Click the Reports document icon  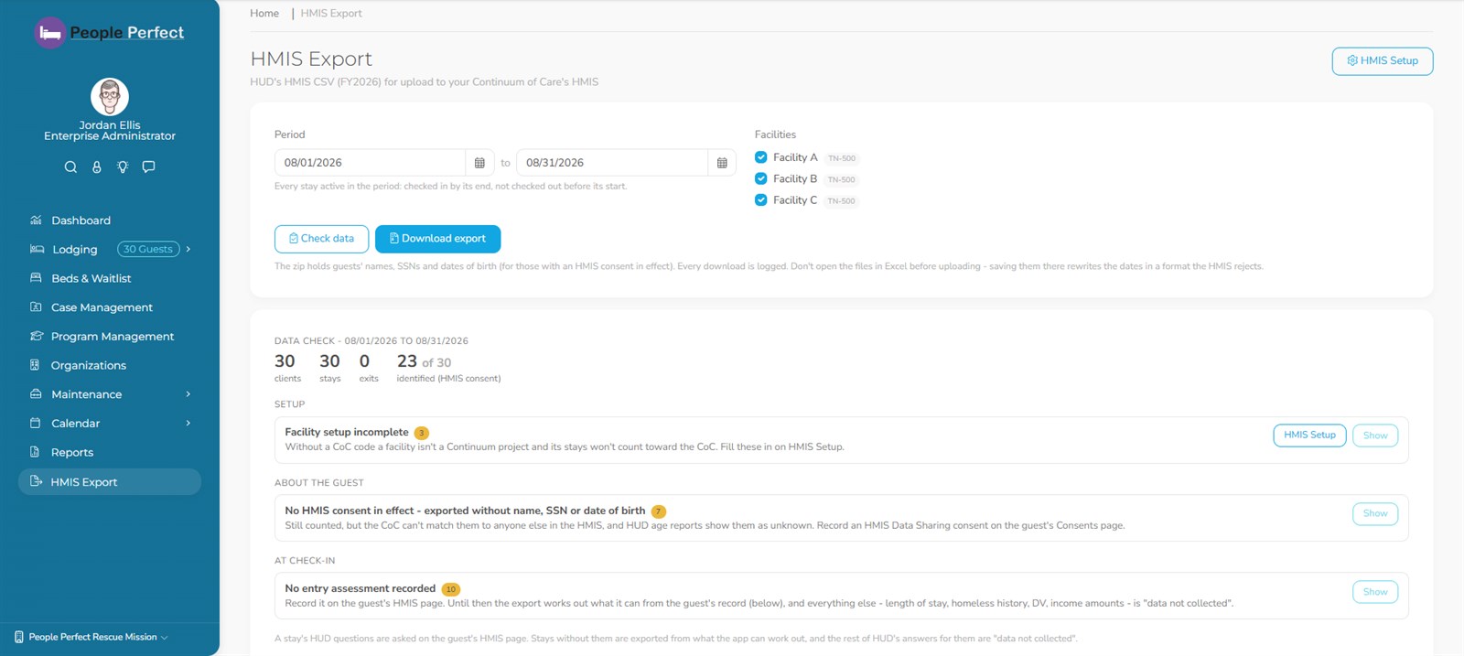[35, 451]
